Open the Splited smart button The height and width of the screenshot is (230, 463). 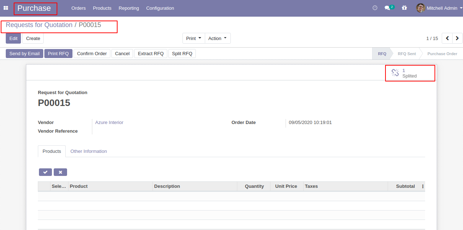[x=410, y=73]
